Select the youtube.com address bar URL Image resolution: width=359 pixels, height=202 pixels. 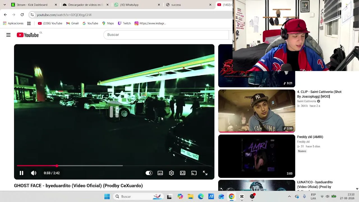[x=64, y=15]
